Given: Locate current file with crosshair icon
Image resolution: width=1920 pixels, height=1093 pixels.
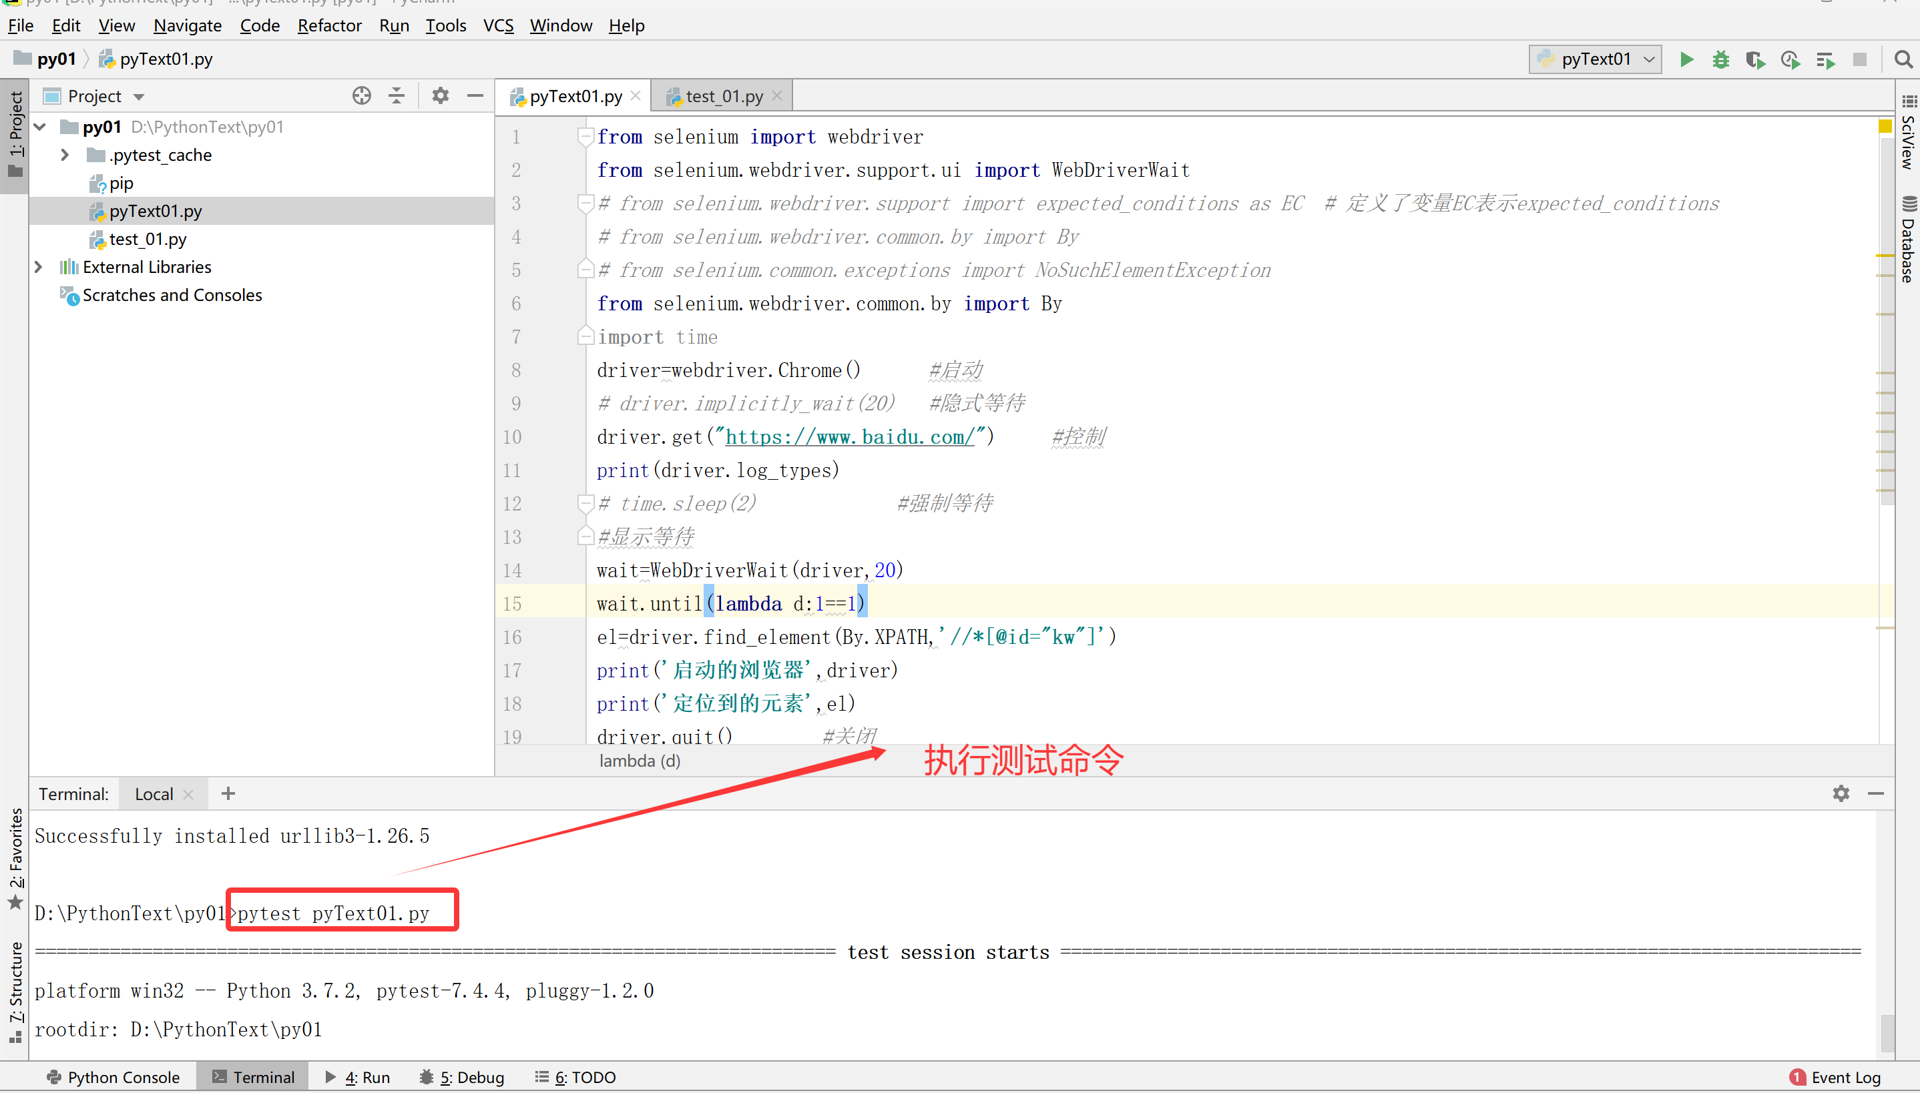Looking at the screenshot, I should [362, 95].
